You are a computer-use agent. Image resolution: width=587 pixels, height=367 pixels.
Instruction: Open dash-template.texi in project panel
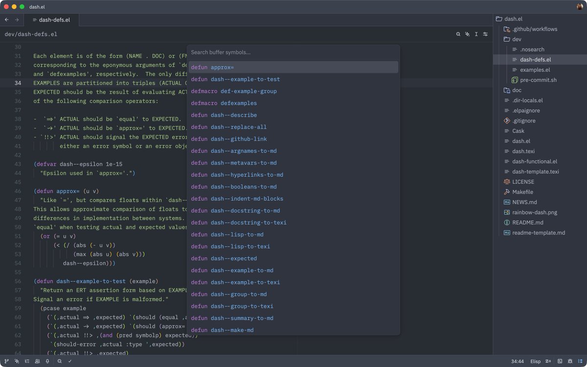pos(540,171)
